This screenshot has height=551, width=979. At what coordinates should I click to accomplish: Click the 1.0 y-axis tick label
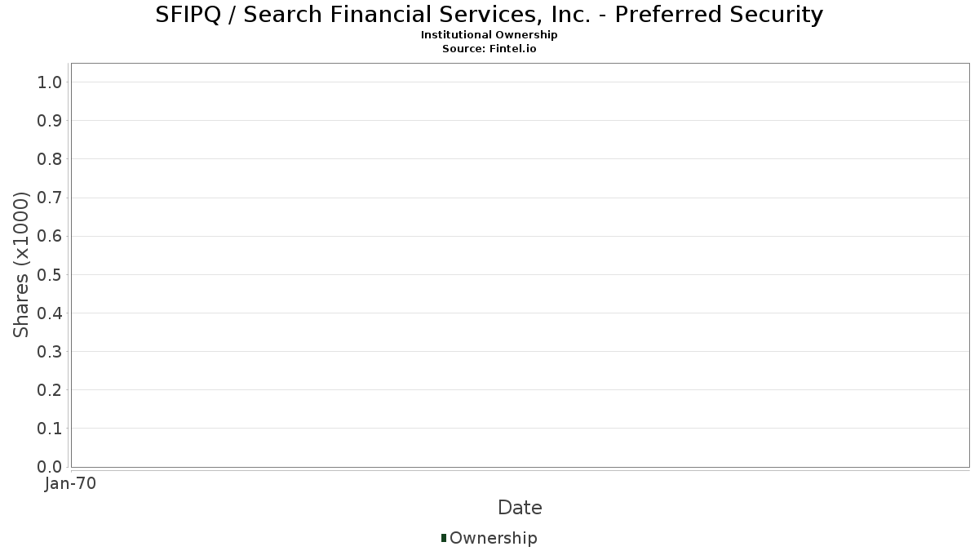[x=50, y=82]
